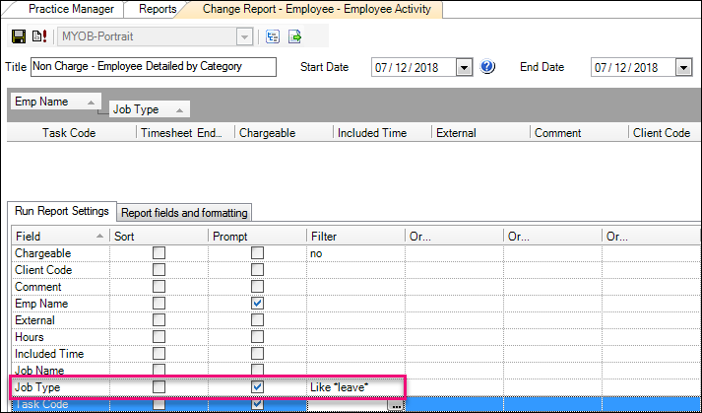This screenshot has width=702, height=413.
Task: Click the grouping tree icon in toolbar
Action: pyautogui.click(x=273, y=37)
